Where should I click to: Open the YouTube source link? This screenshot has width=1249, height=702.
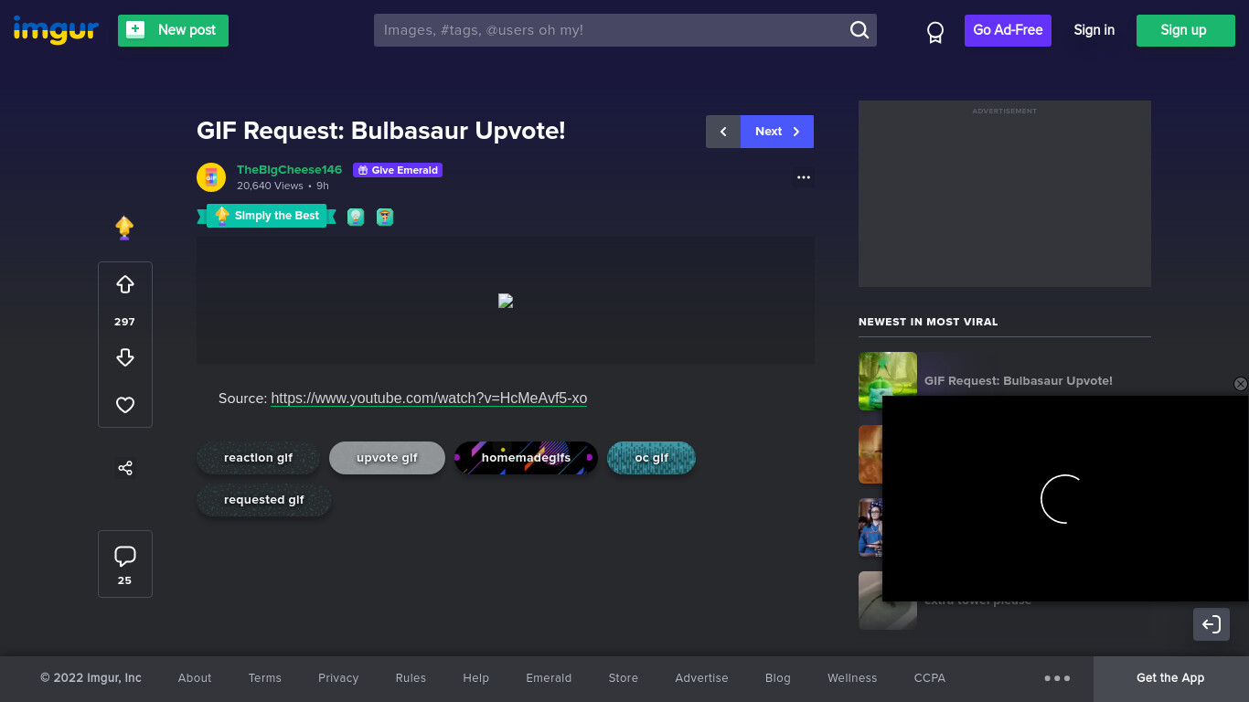429,399
